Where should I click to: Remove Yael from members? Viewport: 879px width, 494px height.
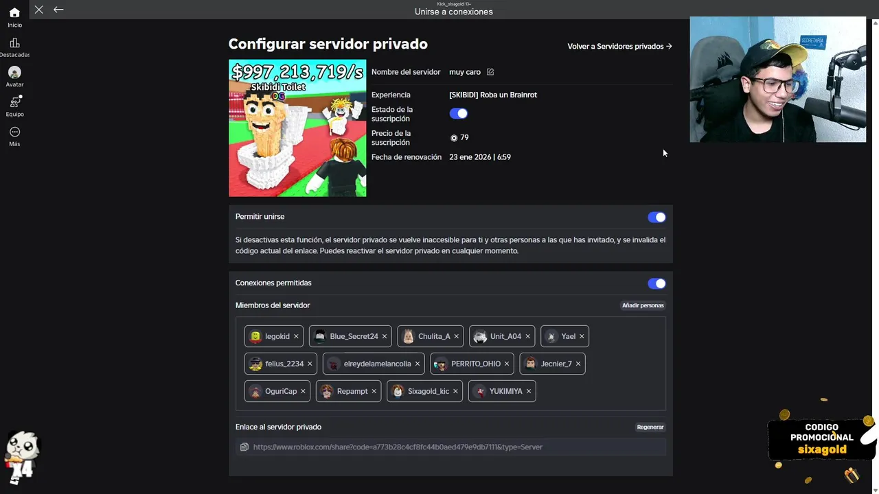pos(582,336)
